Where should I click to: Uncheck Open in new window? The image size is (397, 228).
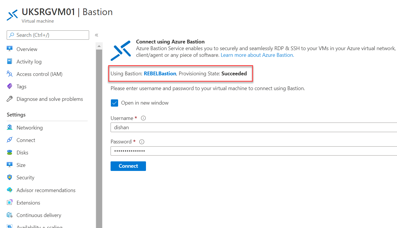click(x=114, y=103)
